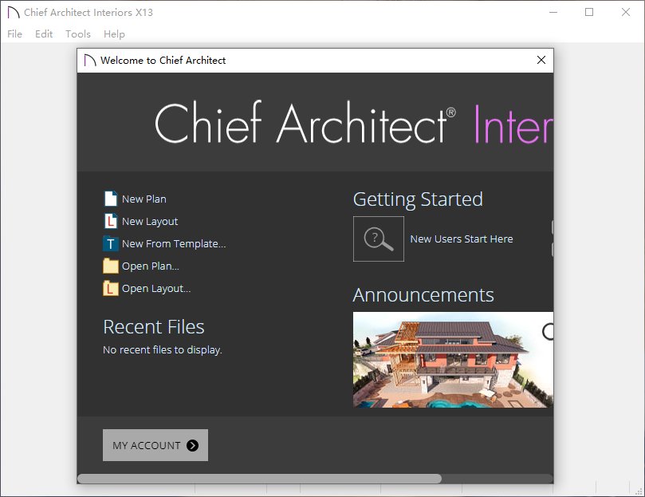Click 'No recent files to display.' text
Image resolution: width=645 pixels, height=497 pixels.
pyautogui.click(x=162, y=350)
